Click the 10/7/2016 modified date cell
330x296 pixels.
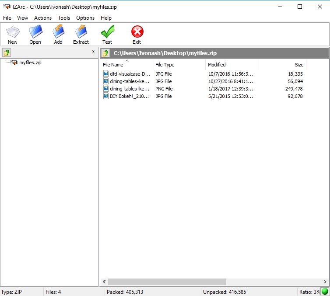(231, 74)
